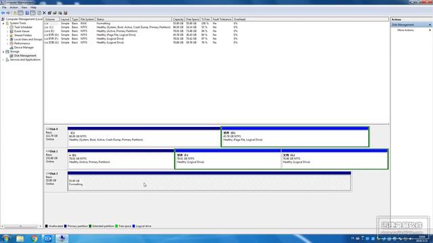Image resolution: width=433 pixels, height=243 pixels.
Task: Select the G: logical drive block on Disk 1
Action: point(334,159)
